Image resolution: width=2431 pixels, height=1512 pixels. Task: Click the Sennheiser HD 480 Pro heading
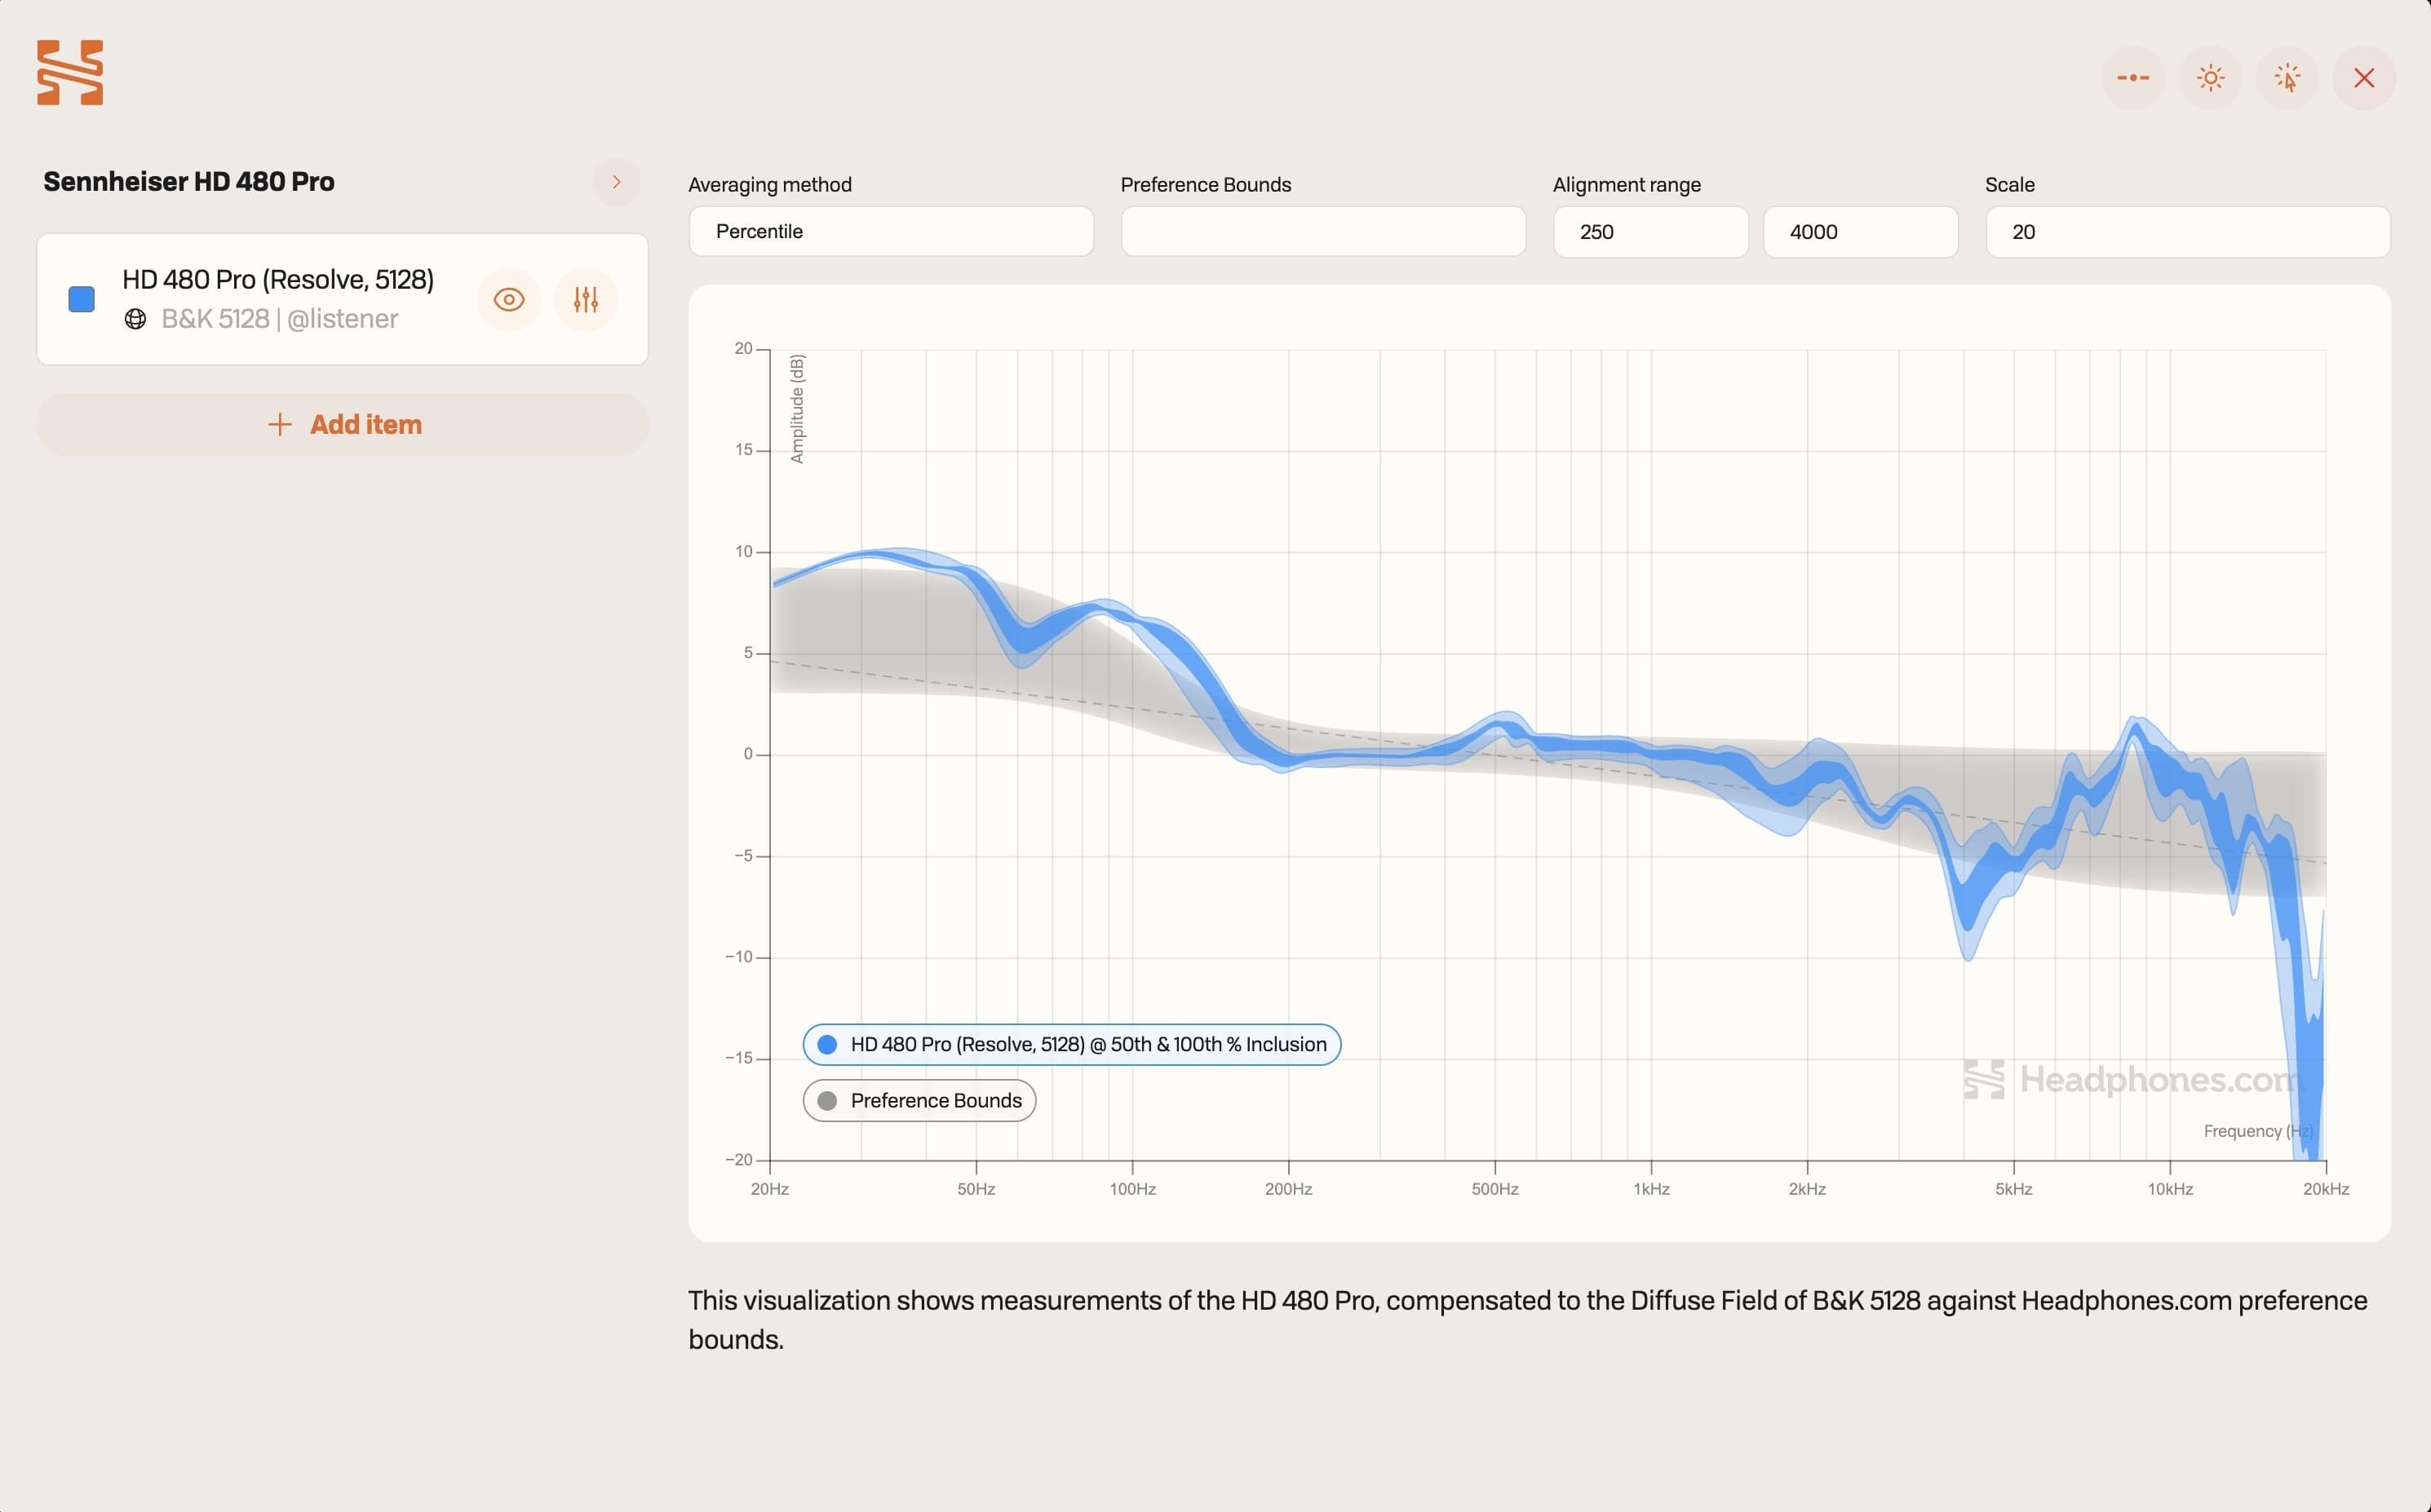click(x=189, y=182)
